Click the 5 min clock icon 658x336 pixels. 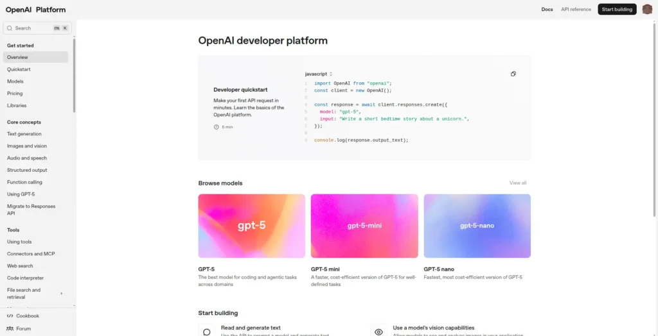click(x=216, y=127)
